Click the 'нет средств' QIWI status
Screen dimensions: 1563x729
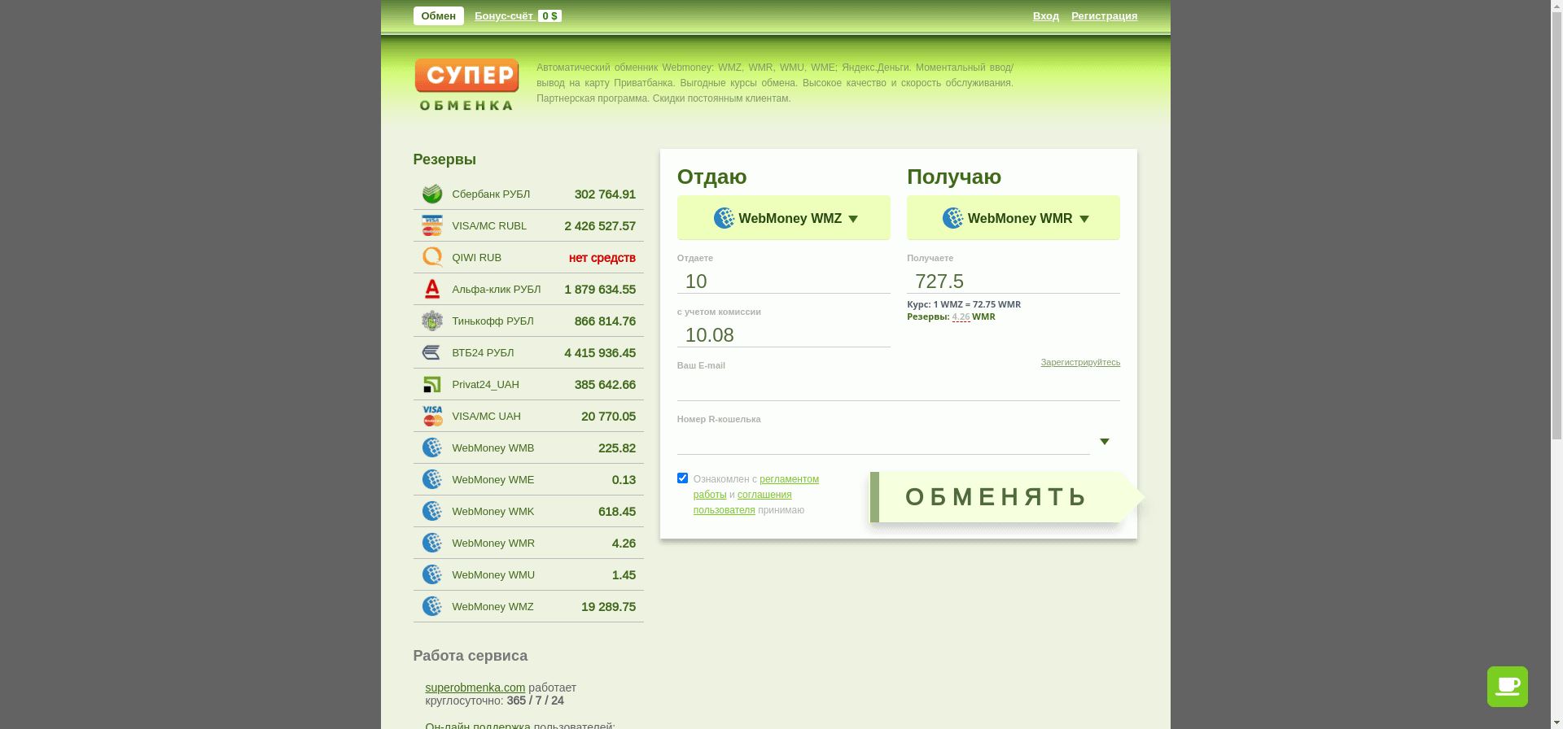point(602,258)
